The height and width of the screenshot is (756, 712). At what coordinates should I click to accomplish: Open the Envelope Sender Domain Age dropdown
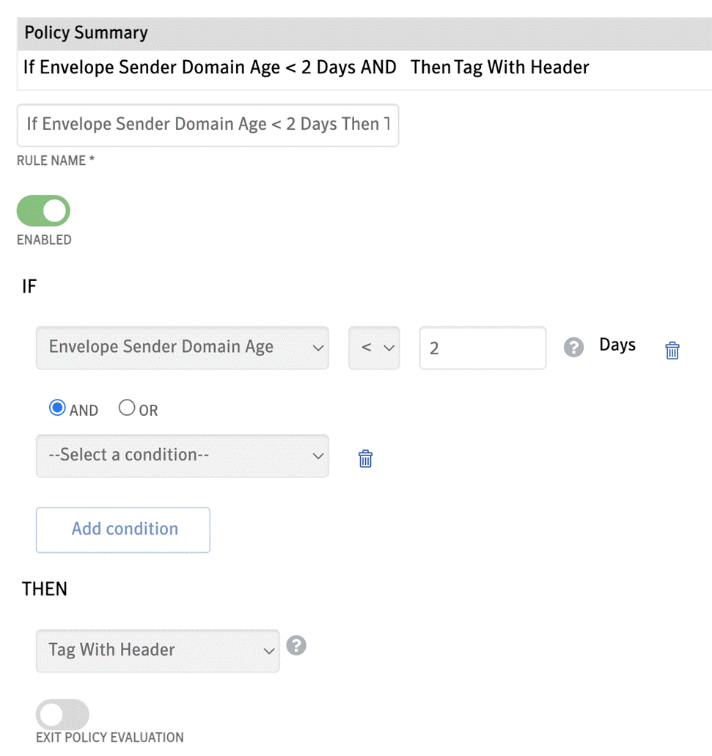[x=183, y=348]
